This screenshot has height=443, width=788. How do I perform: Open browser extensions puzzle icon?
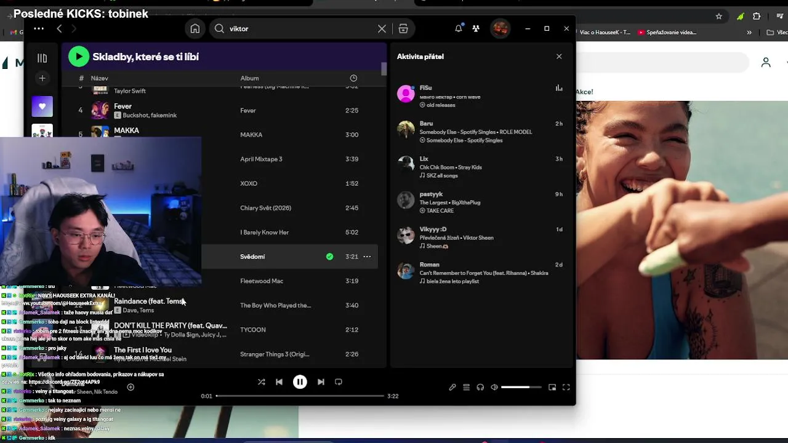757,17
